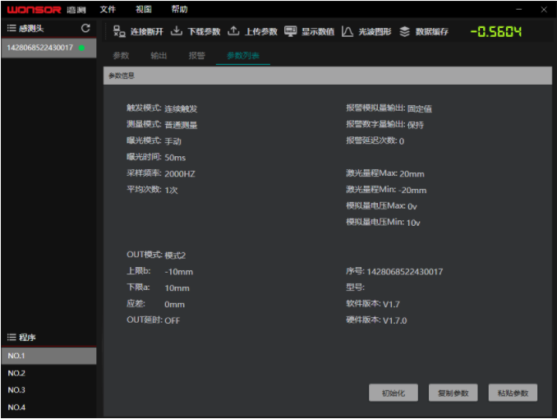
Task: Click the 0v analog voltage Max value
Action: click(412, 206)
